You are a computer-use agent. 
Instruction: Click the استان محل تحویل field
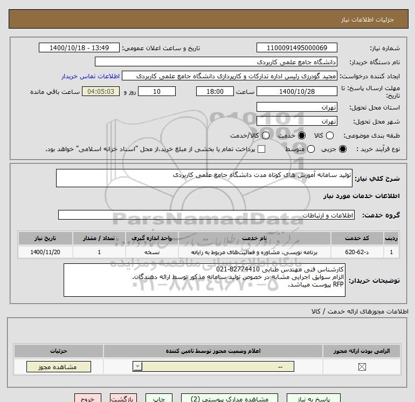tap(296, 107)
